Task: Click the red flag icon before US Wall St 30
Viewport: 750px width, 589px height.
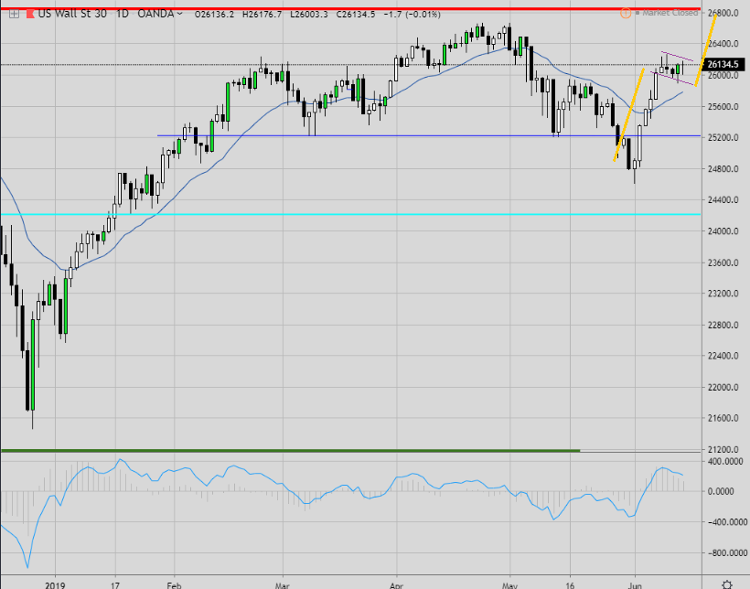Action: pyautogui.click(x=29, y=14)
